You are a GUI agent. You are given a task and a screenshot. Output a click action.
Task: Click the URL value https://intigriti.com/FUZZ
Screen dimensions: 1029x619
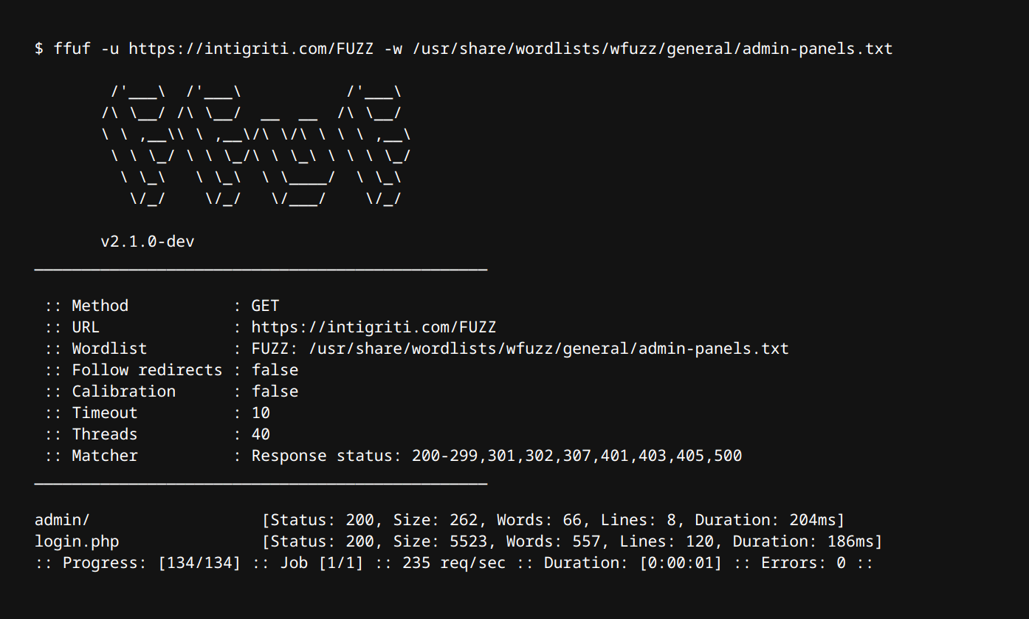pos(374,327)
